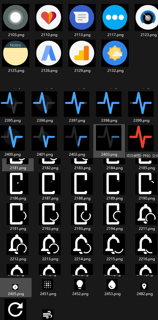Select the 2451.png dotted circle icon thumbnail

(48, 285)
